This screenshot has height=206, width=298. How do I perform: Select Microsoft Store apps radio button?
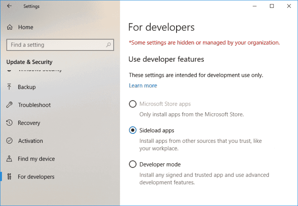pyautogui.click(x=133, y=104)
